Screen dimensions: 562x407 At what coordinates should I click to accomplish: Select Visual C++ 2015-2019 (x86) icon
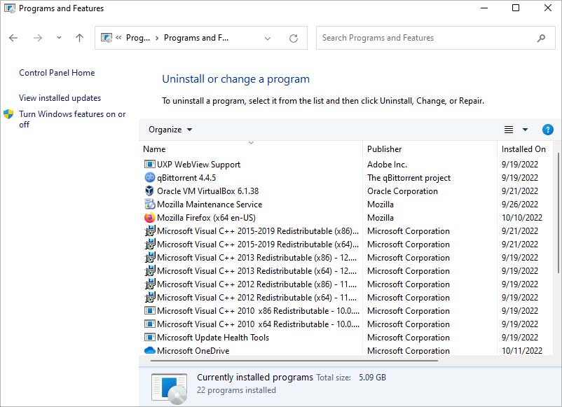point(149,230)
